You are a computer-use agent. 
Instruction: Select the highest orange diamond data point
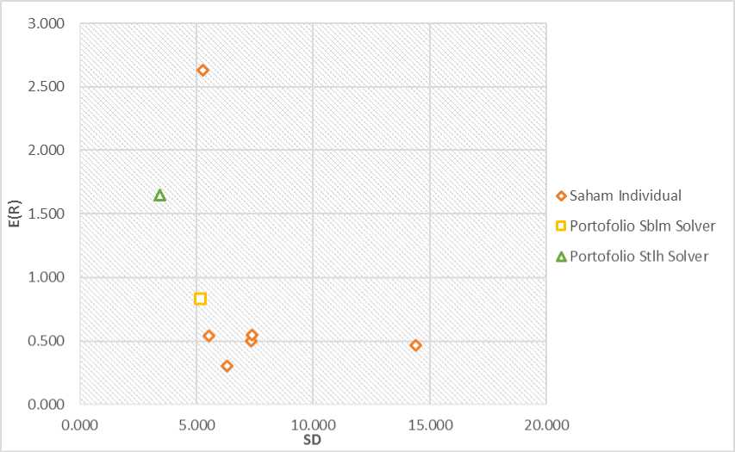point(202,71)
